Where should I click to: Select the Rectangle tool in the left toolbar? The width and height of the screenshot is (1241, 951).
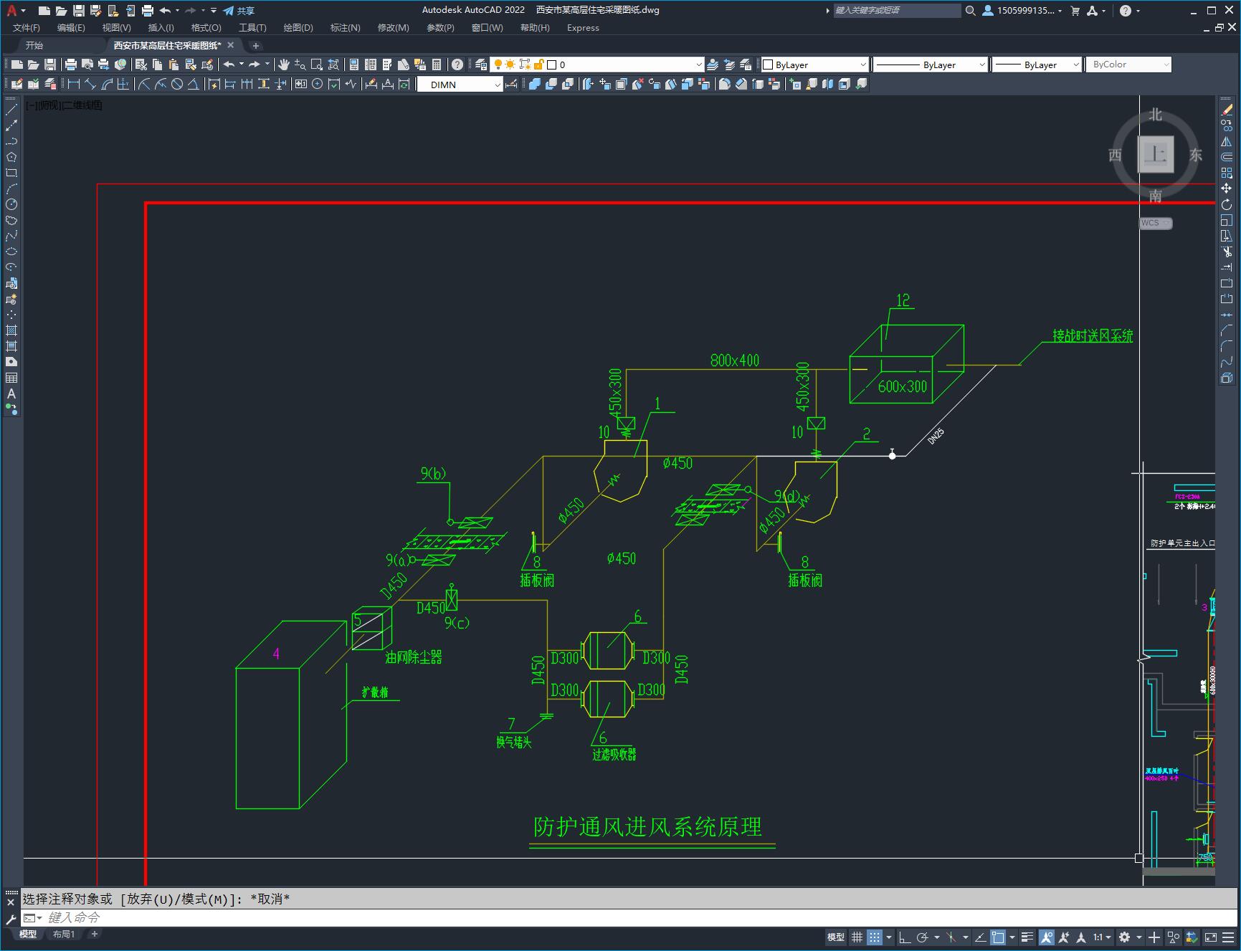11,173
